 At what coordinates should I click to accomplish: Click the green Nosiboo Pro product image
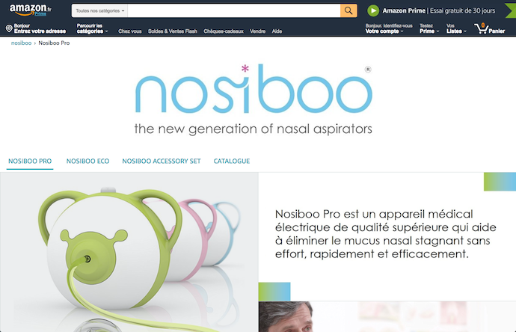point(129,252)
